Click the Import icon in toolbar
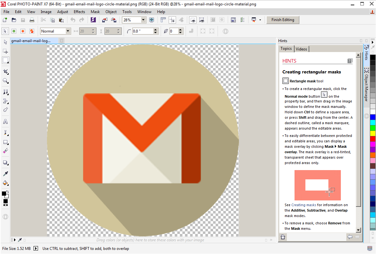 coord(104,20)
